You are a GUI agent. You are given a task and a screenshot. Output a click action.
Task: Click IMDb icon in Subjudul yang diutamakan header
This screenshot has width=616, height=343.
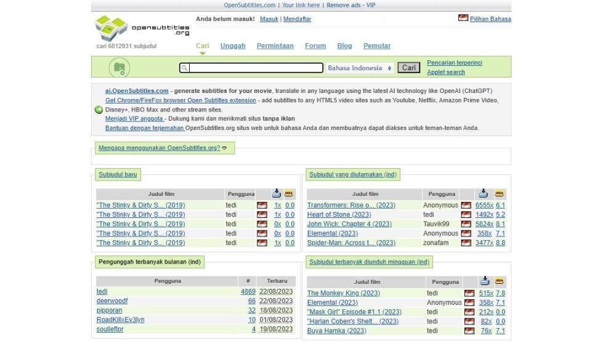(500, 193)
